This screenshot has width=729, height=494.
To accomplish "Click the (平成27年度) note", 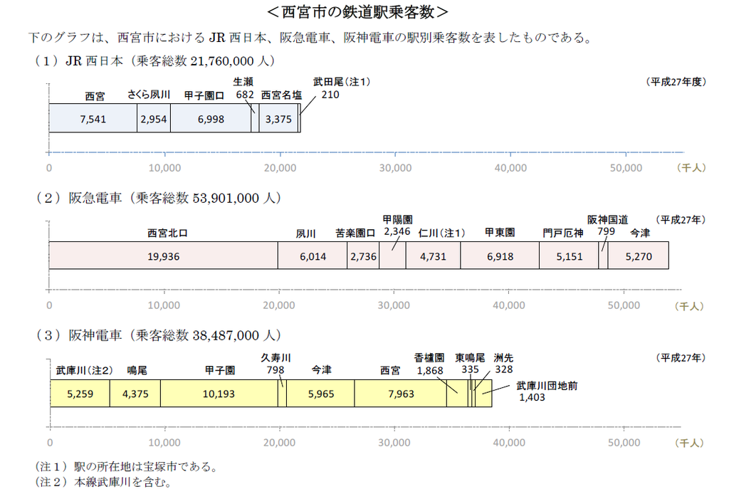I will (676, 82).
